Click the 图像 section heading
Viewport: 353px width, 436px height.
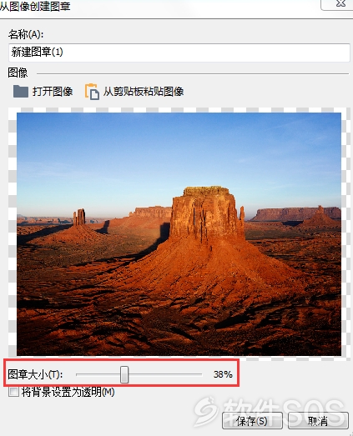[18, 73]
